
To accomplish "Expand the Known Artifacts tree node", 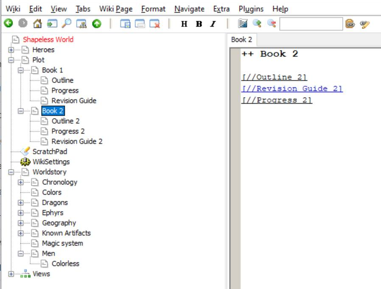I will [x=21, y=233].
